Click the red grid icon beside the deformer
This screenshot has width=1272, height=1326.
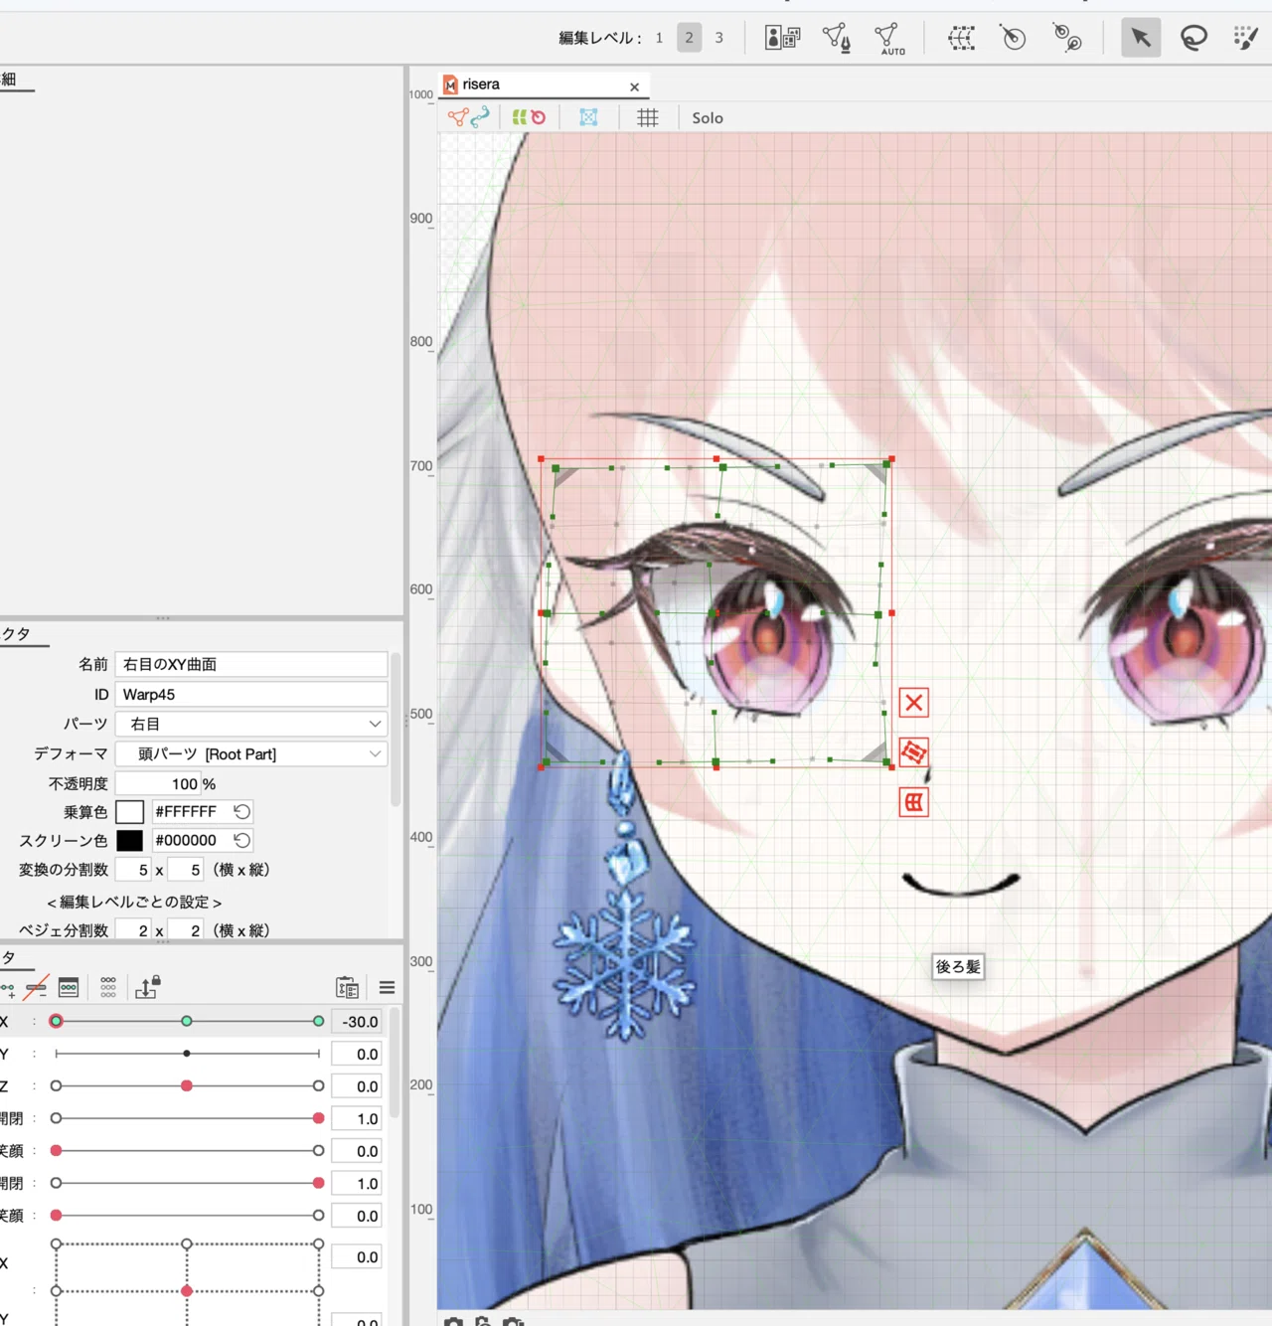(x=914, y=802)
